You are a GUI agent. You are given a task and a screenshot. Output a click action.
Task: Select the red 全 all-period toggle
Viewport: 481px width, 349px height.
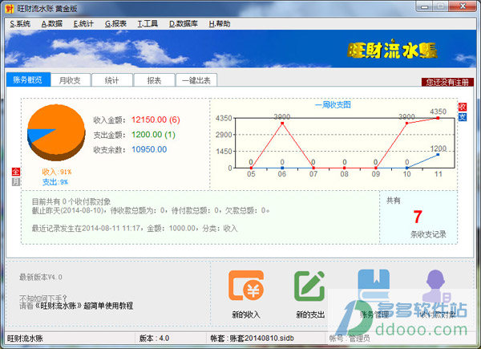pos(16,172)
